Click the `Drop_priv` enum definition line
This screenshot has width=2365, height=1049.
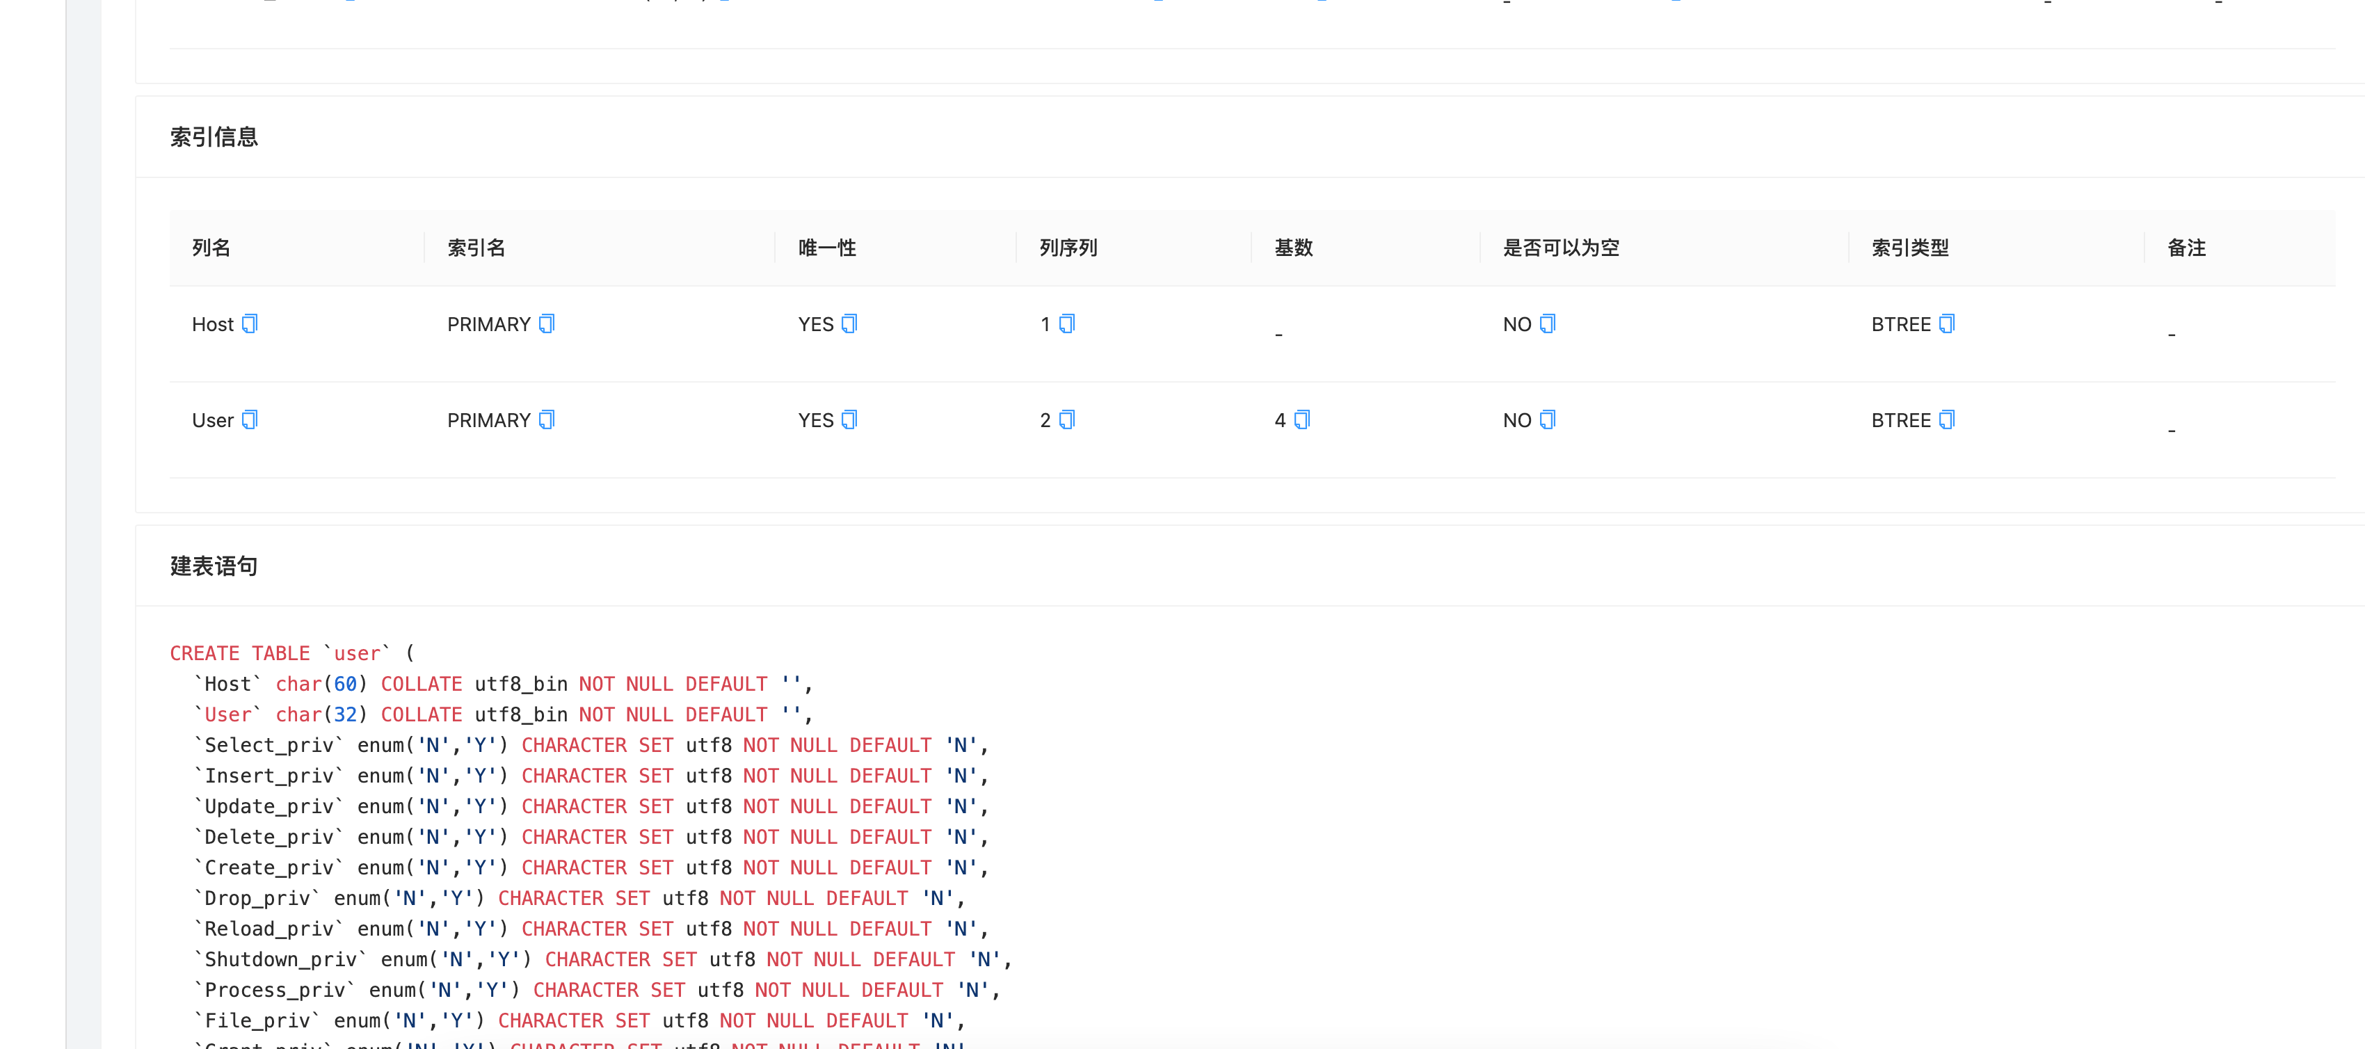[579, 897]
